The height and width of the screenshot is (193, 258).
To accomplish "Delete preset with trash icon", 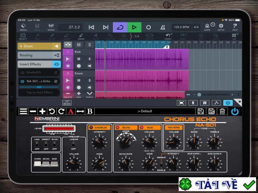I will tap(222, 111).
